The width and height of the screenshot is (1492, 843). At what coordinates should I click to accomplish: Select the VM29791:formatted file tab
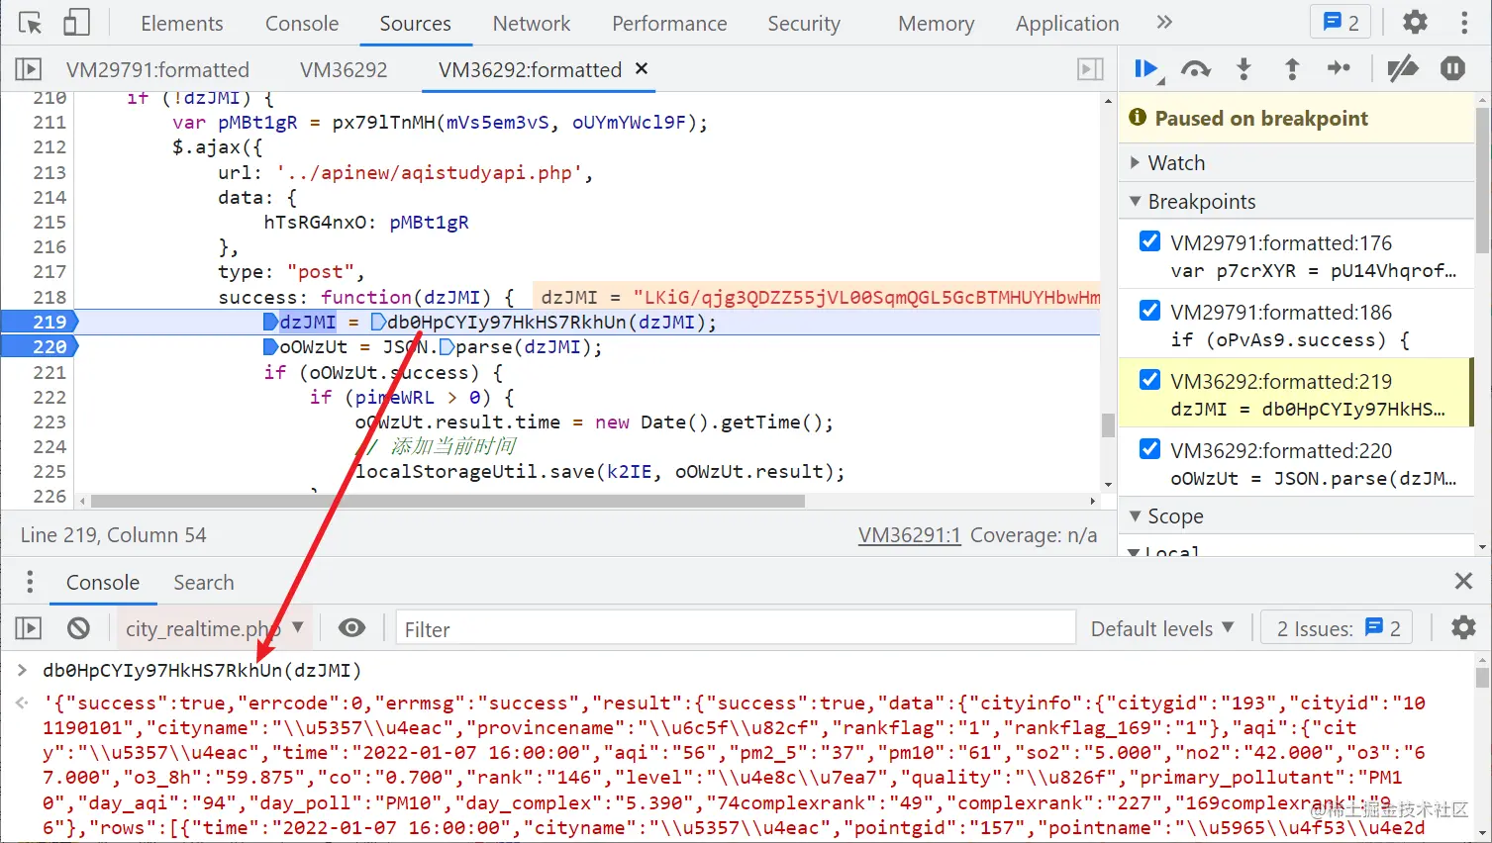[157, 69]
